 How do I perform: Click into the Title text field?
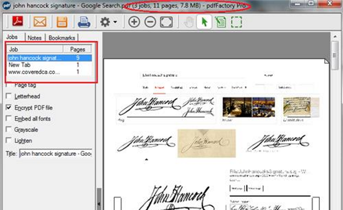(55, 153)
